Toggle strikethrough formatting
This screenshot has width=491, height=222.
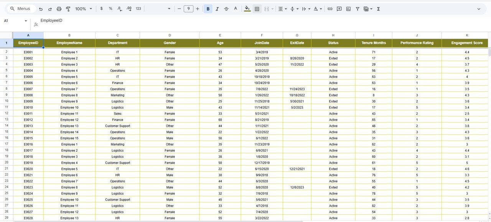pos(226,8)
